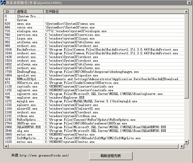Select the spoolsv.exe process name cell
Image resolution: width=193 pixels, height=163 pixels.
tap(26, 75)
